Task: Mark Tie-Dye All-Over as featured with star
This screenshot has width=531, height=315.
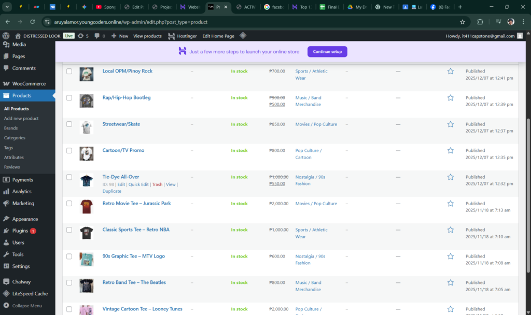Action: point(450,177)
